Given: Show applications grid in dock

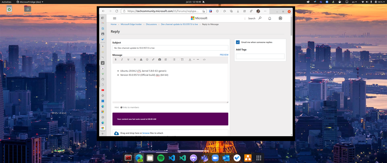Looking at the screenshot, I should click(259, 158).
